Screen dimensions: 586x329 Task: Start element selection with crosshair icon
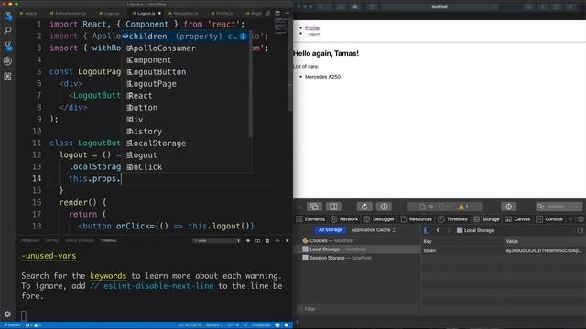(509, 207)
